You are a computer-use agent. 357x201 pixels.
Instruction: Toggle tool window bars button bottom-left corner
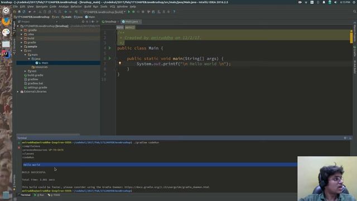15,199
